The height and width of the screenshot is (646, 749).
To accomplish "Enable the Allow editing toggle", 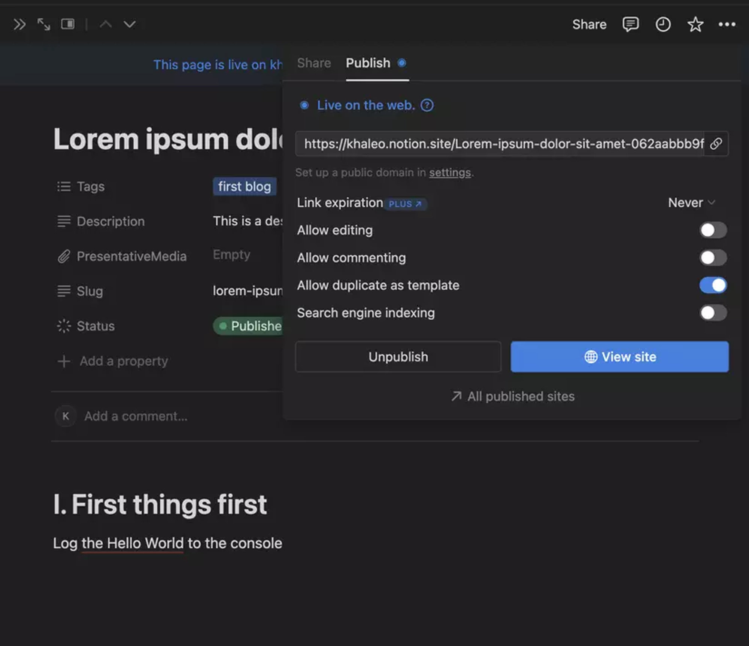I will [x=713, y=230].
